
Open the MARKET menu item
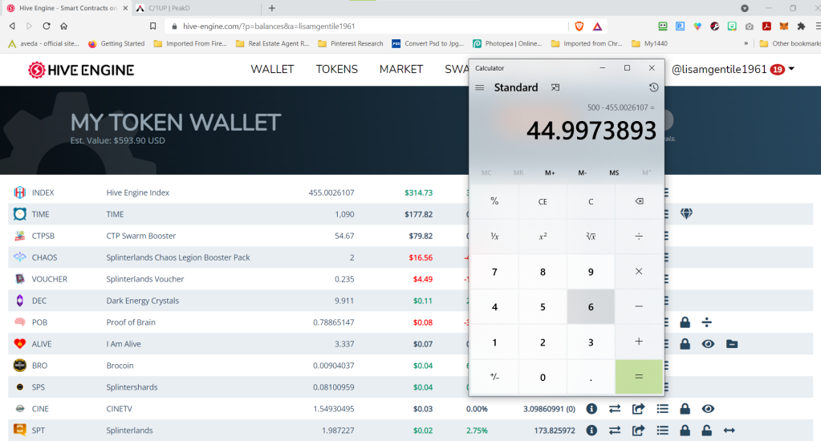(x=401, y=69)
